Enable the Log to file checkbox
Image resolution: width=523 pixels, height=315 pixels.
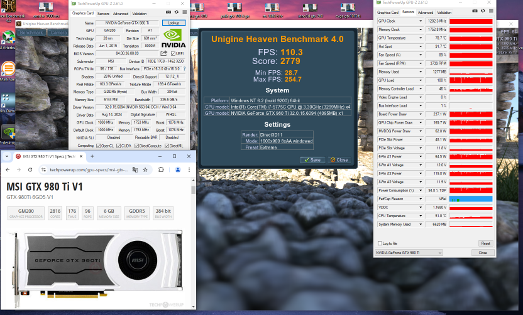click(378, 243)
